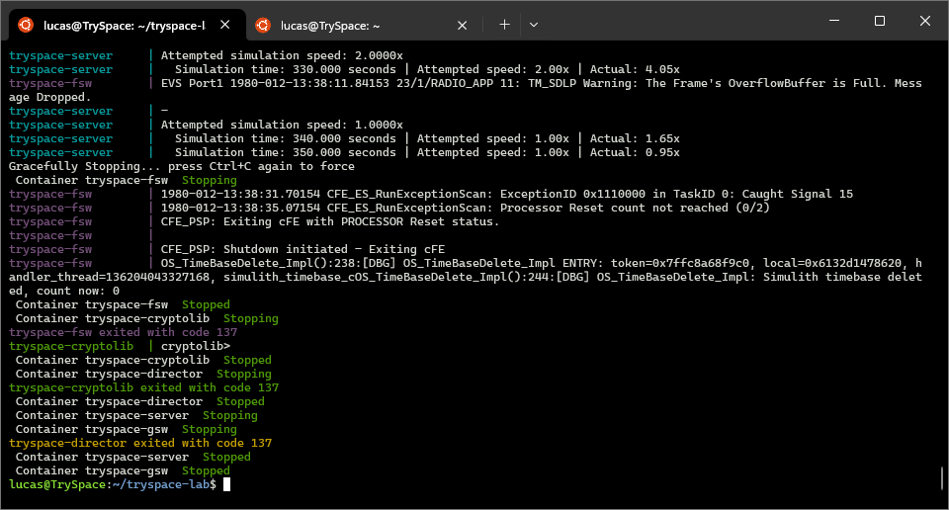
Task: Click 'Container tryspace-fsw Stopped' line
Action: click(123, 304)
